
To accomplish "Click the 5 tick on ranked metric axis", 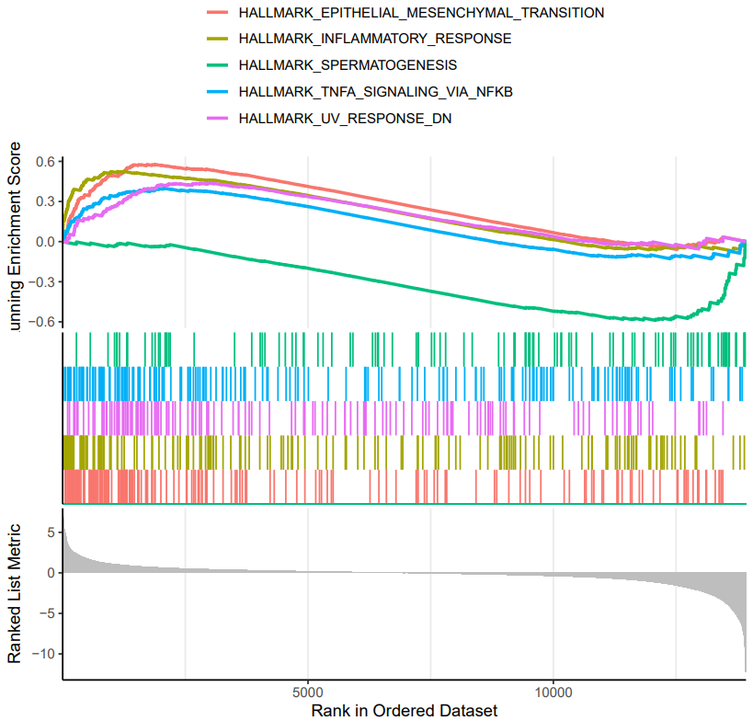I will click(x=51, y=532).
